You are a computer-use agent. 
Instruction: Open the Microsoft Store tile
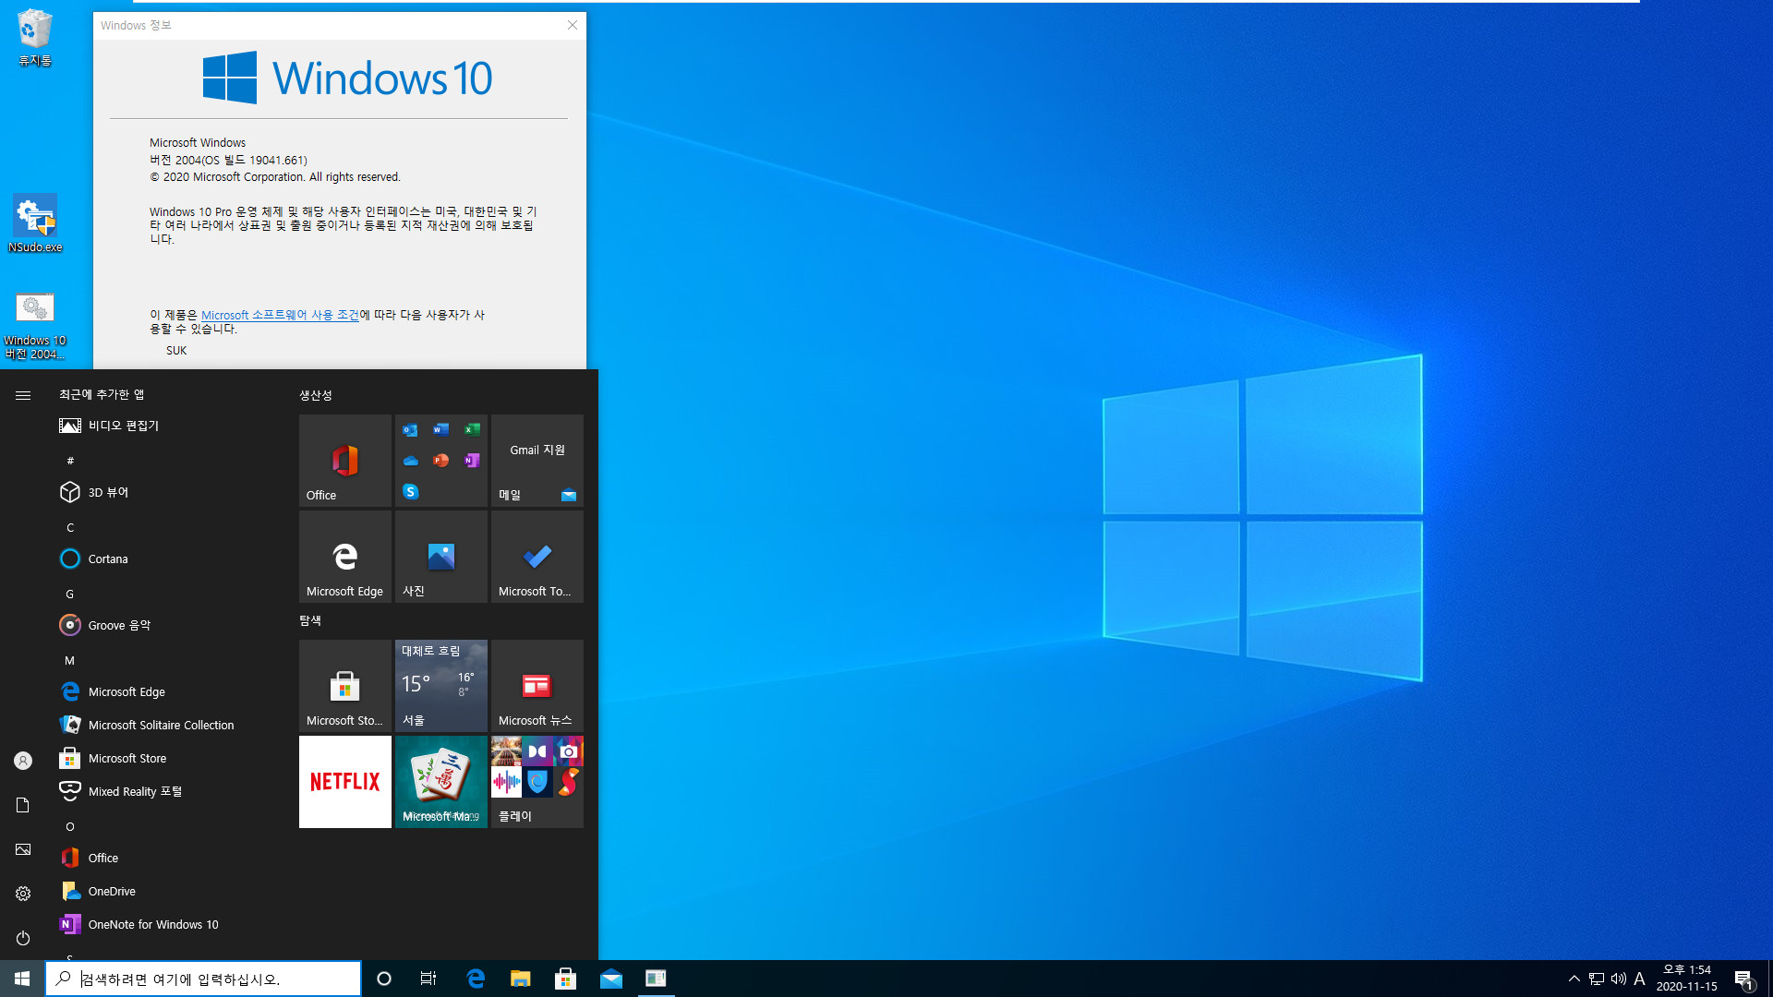344,686
